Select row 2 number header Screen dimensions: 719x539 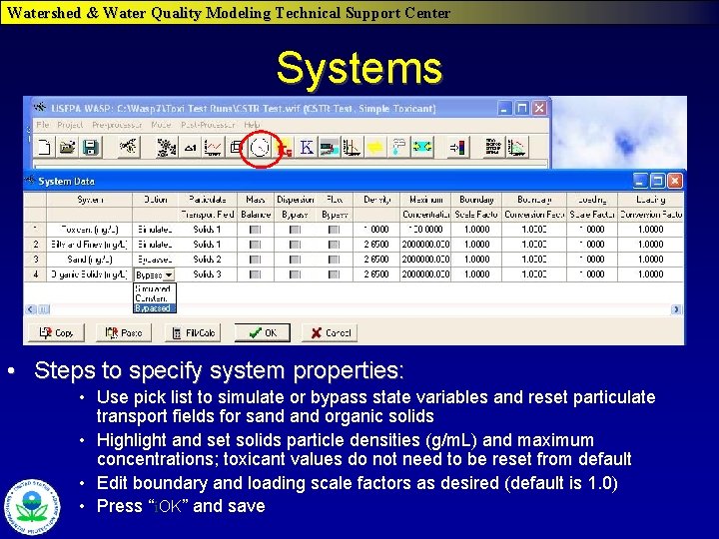[35, 245]
